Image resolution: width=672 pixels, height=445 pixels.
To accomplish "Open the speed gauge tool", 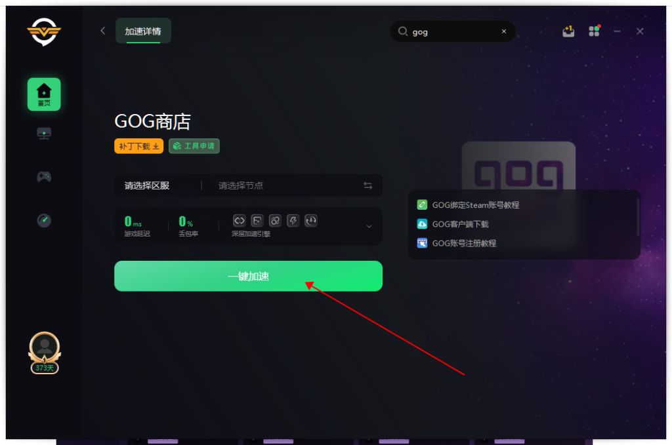I will coord(44,220).
